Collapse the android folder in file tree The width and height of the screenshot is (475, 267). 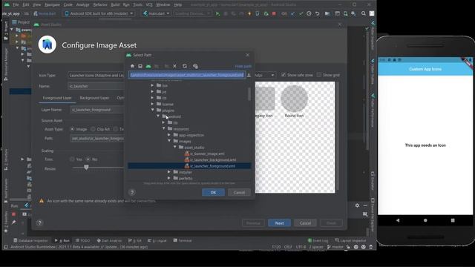click(158, 116)
